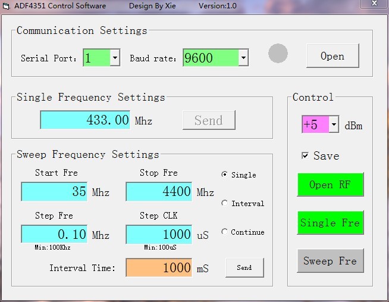Screen dimensions: 389x302
Task: Select the Interval sweep mode radio button
Action: pyautogui.click(x=224, y=203)
